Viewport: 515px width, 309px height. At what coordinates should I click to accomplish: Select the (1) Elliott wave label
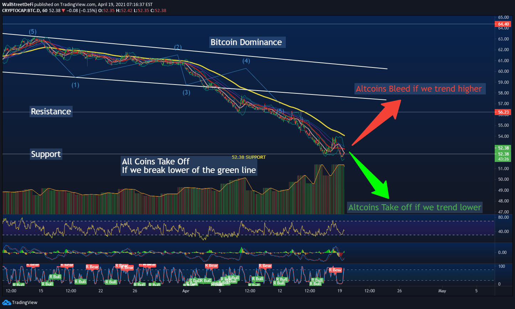[x=75, y=85]
